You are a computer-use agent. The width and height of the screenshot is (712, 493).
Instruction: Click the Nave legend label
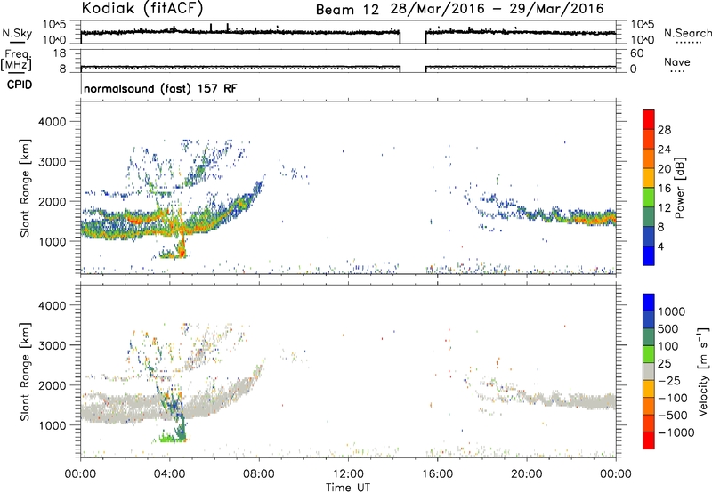pos(677,61)
